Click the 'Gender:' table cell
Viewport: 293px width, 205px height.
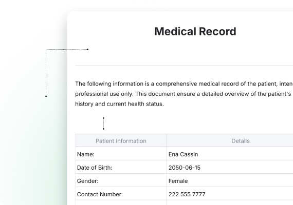click(121, 181)
